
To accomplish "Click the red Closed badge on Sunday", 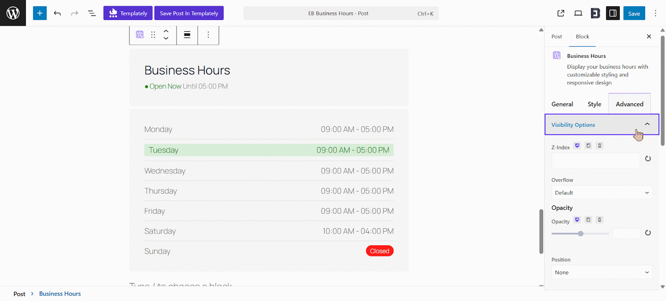I will pos(380,251).
